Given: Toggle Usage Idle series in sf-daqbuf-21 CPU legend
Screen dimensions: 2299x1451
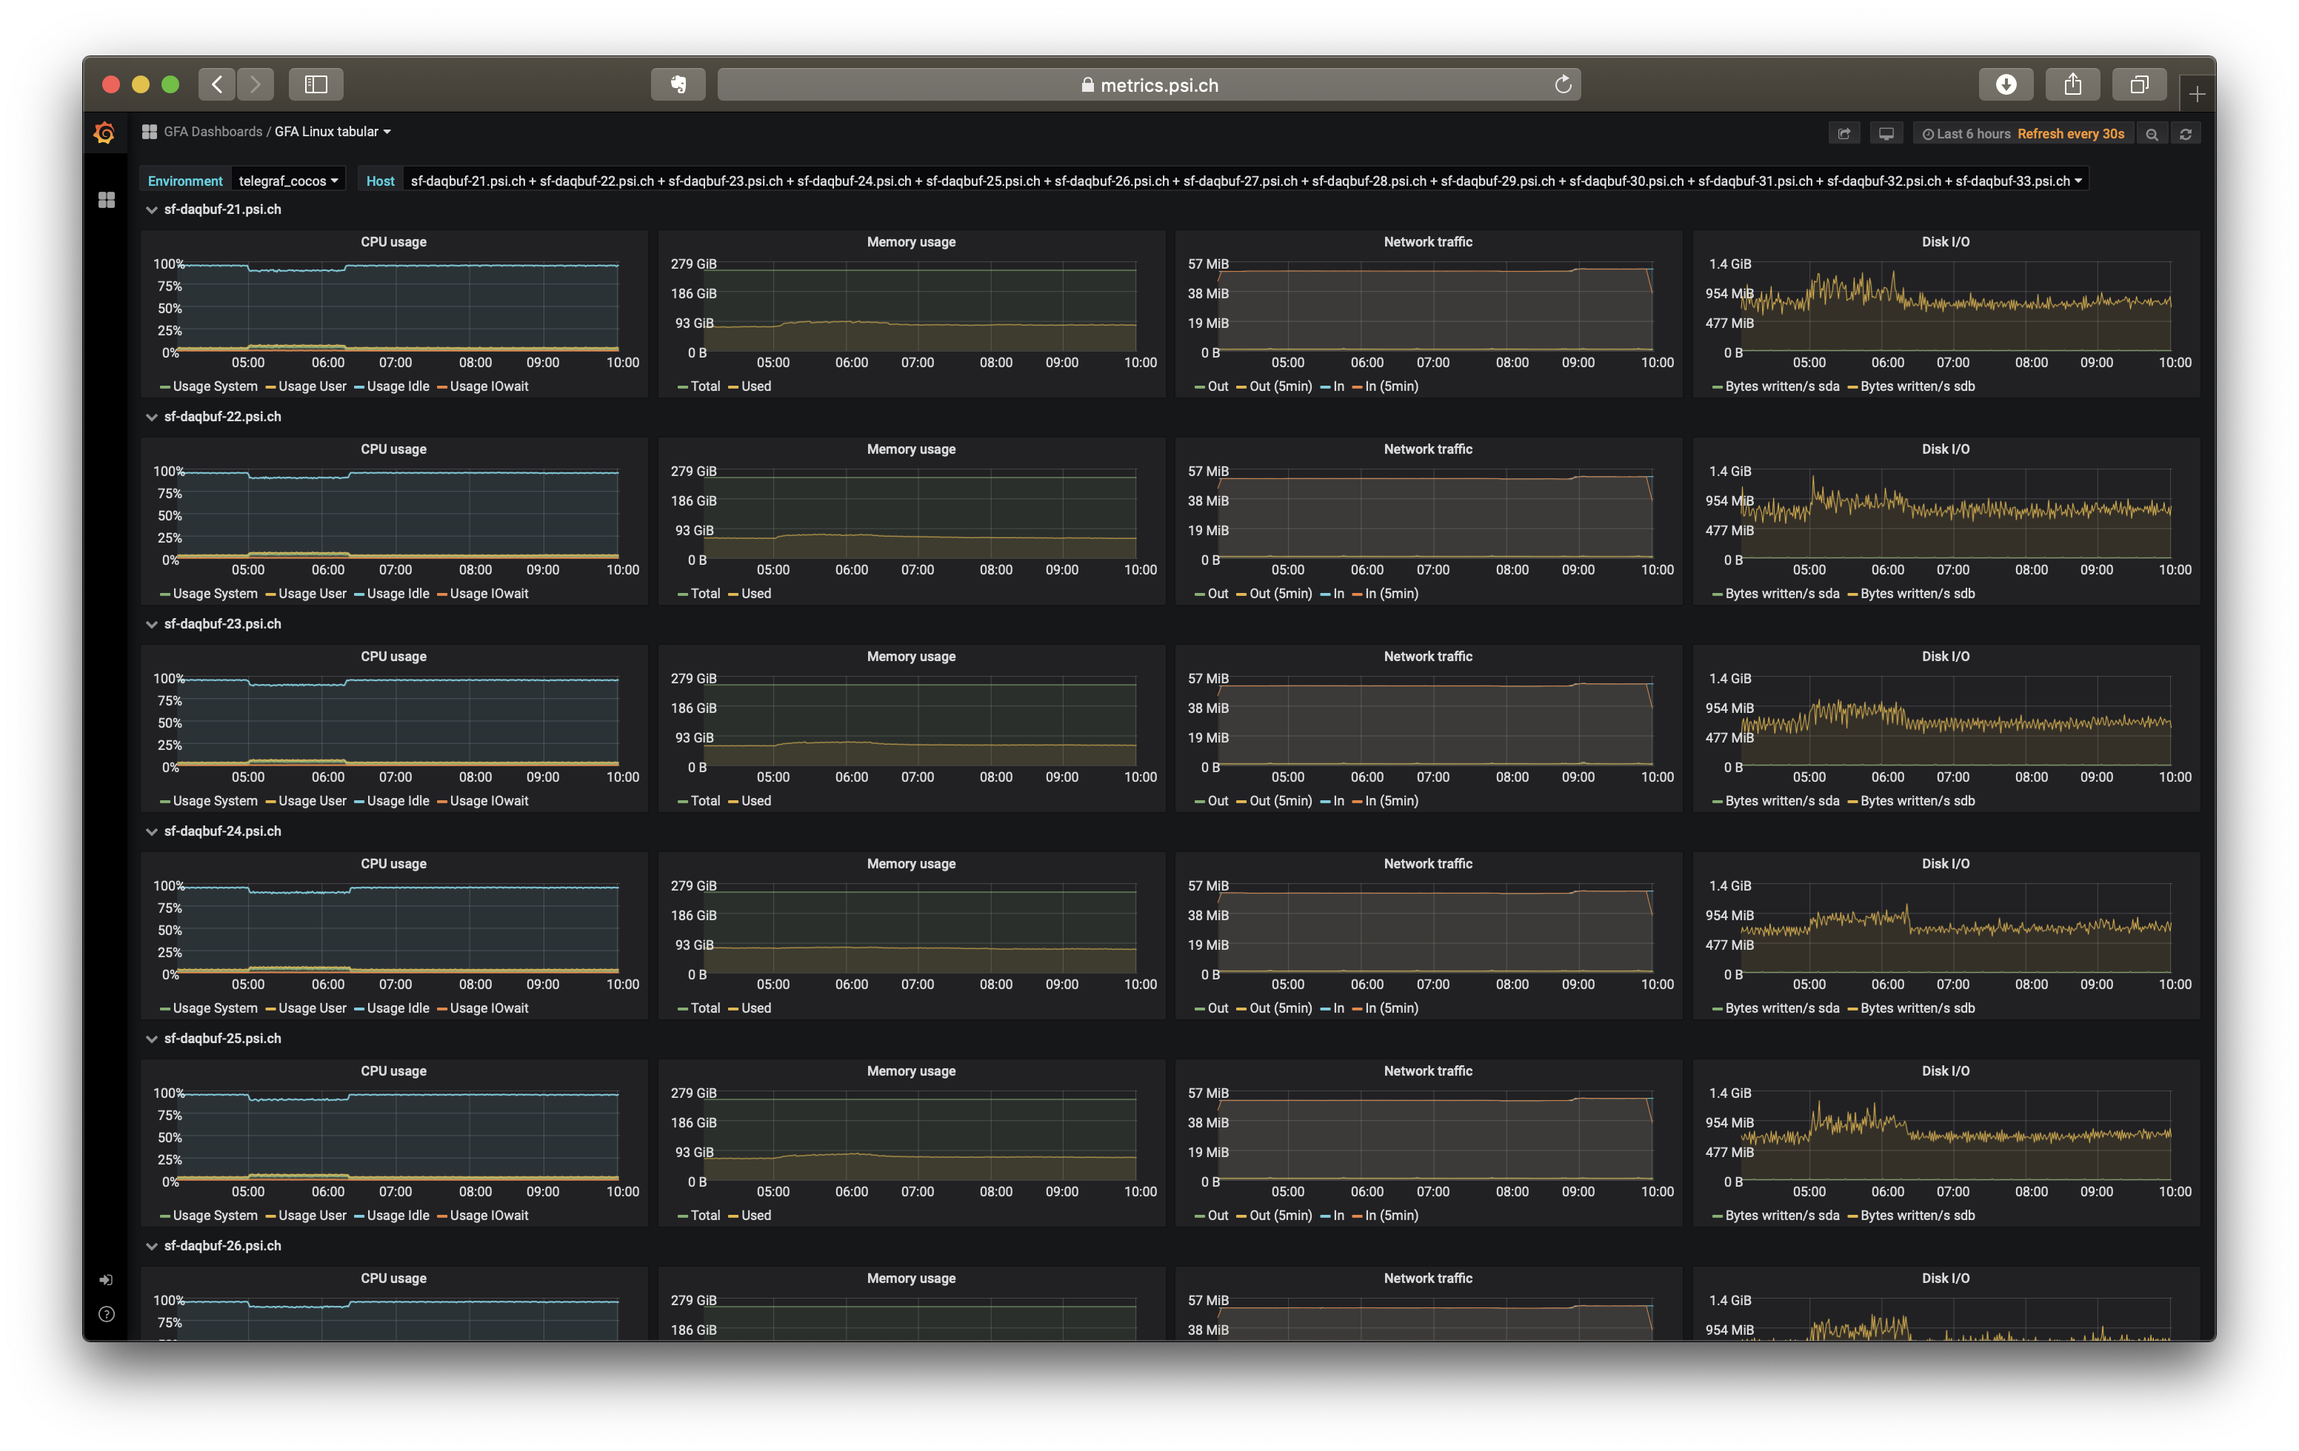Looking at the screenshot, I should pos(397,386).
